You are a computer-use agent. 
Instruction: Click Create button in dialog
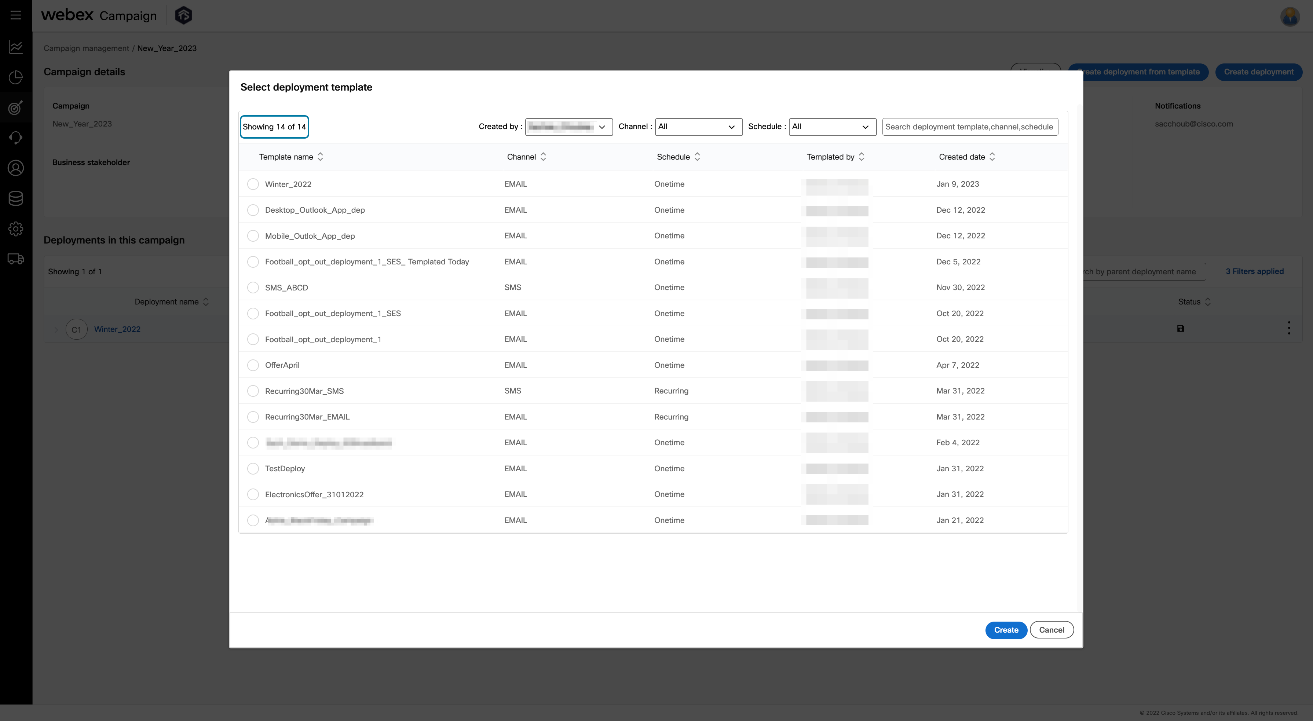click(x=1006, y=630)
